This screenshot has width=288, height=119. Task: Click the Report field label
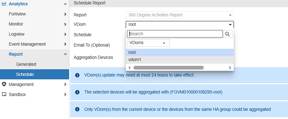[x=80, y=15]
